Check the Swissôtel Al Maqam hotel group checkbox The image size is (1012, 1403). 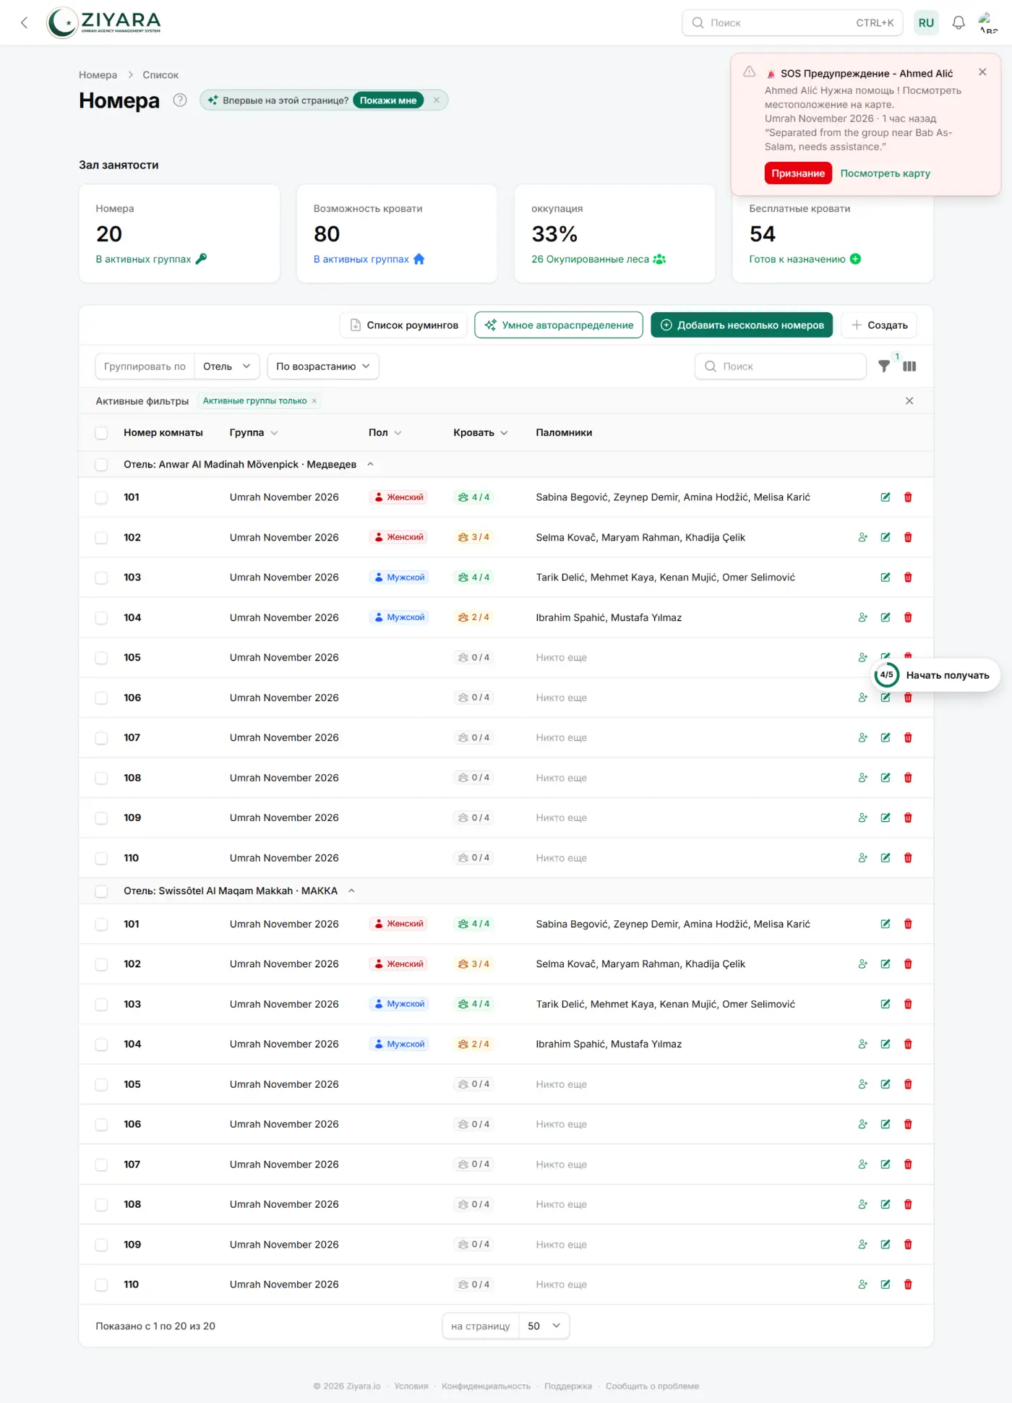[101, 891]
